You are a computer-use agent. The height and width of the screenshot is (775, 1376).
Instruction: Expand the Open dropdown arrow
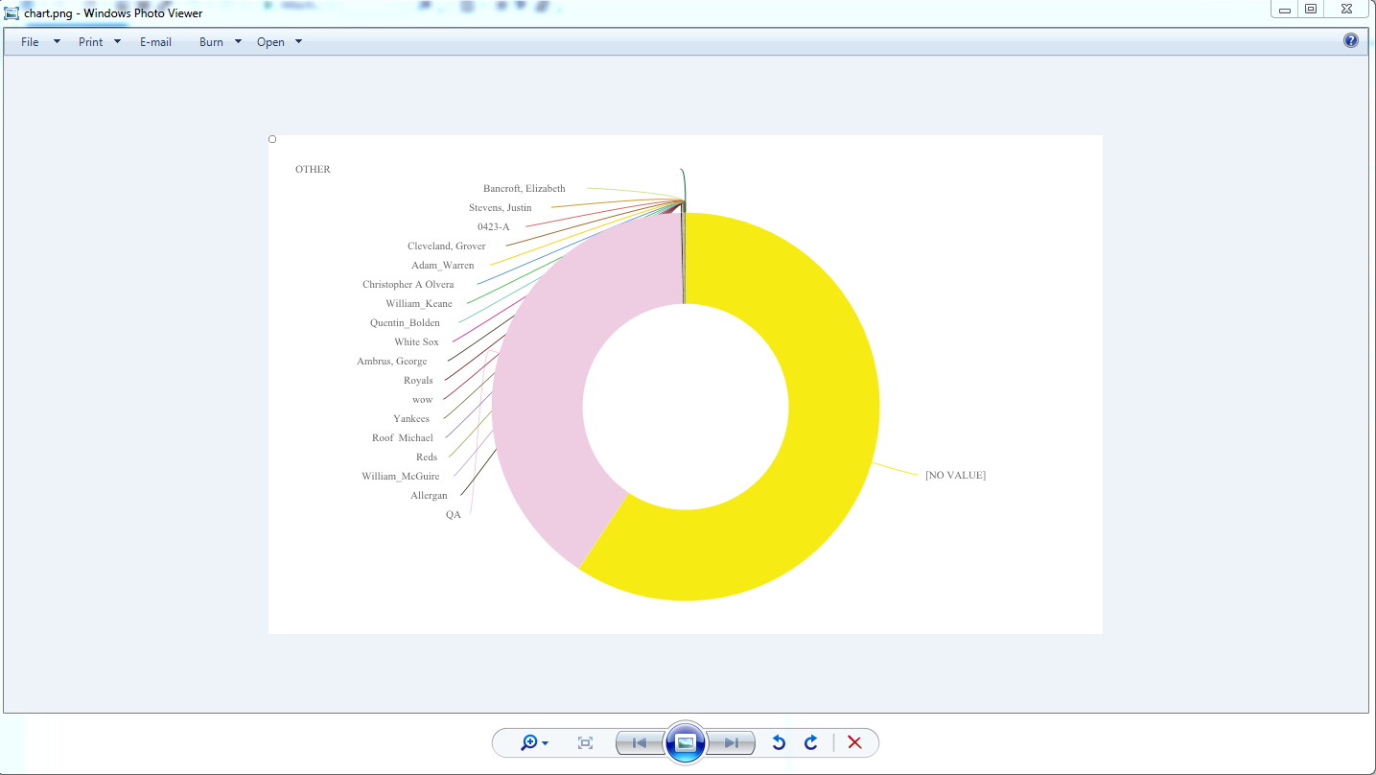point(298,41)
